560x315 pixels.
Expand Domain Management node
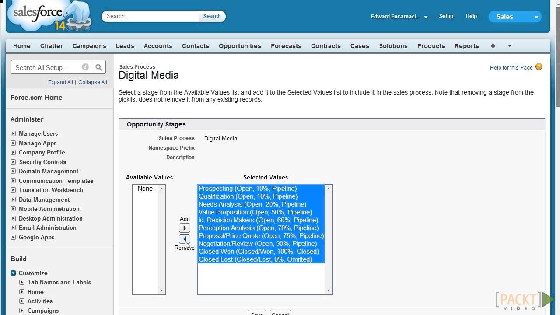tap(13, 171)
